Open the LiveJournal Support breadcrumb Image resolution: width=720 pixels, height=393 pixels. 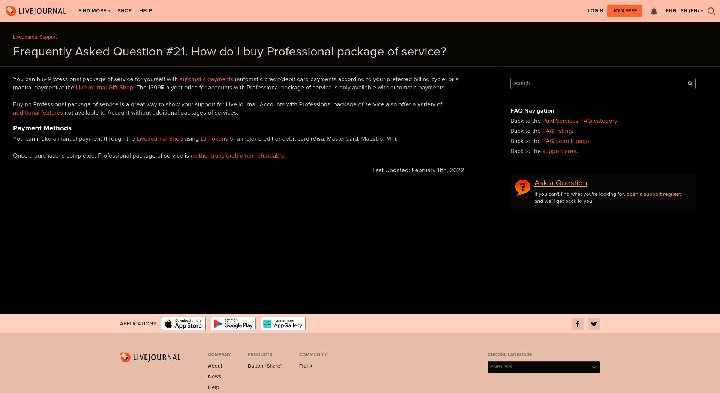[35, 37]
